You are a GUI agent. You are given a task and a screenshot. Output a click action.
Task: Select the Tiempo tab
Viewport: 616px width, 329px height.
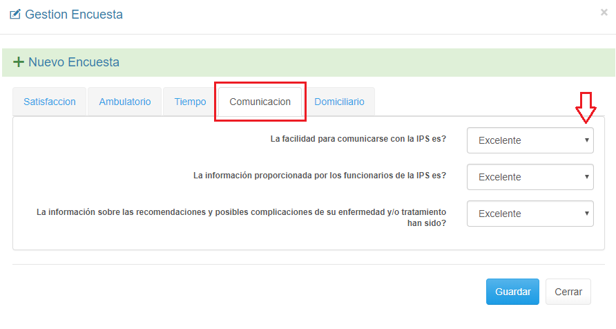coord(190,102)
